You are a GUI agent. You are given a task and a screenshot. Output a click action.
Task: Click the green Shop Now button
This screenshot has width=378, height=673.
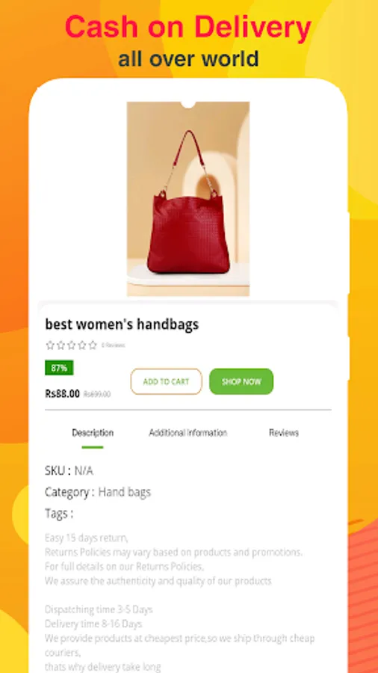(x=241, y=381)
